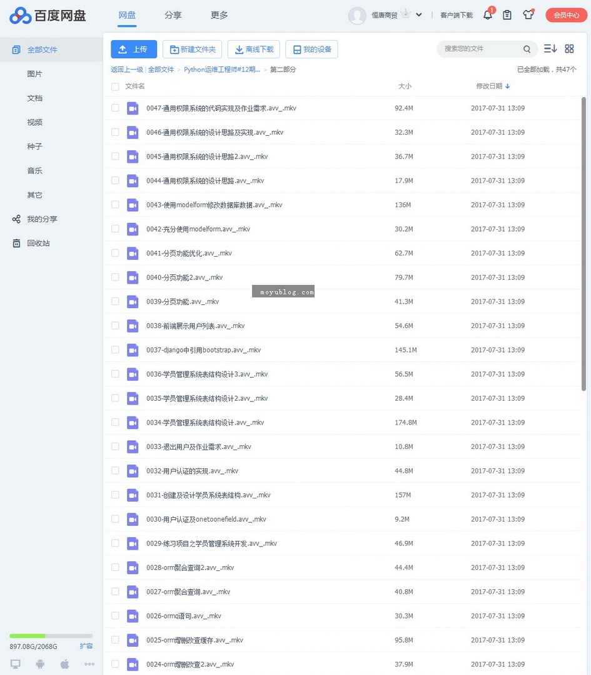The height and width of the screenshot is (675, 591).
Task: Click the search magnifier in the file search box
Action: [527, 49]
